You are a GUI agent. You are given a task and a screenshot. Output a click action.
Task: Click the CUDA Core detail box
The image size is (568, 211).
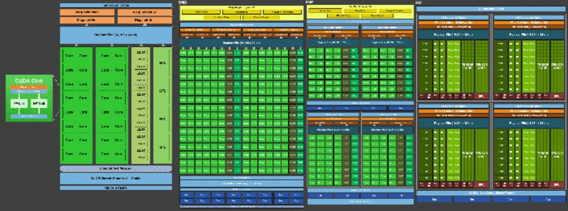click(29, 98)
